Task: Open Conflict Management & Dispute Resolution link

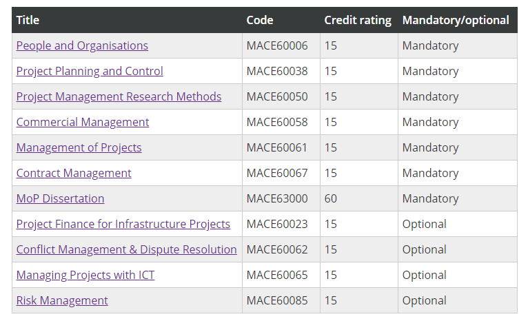Action: (x=127, y=249)
